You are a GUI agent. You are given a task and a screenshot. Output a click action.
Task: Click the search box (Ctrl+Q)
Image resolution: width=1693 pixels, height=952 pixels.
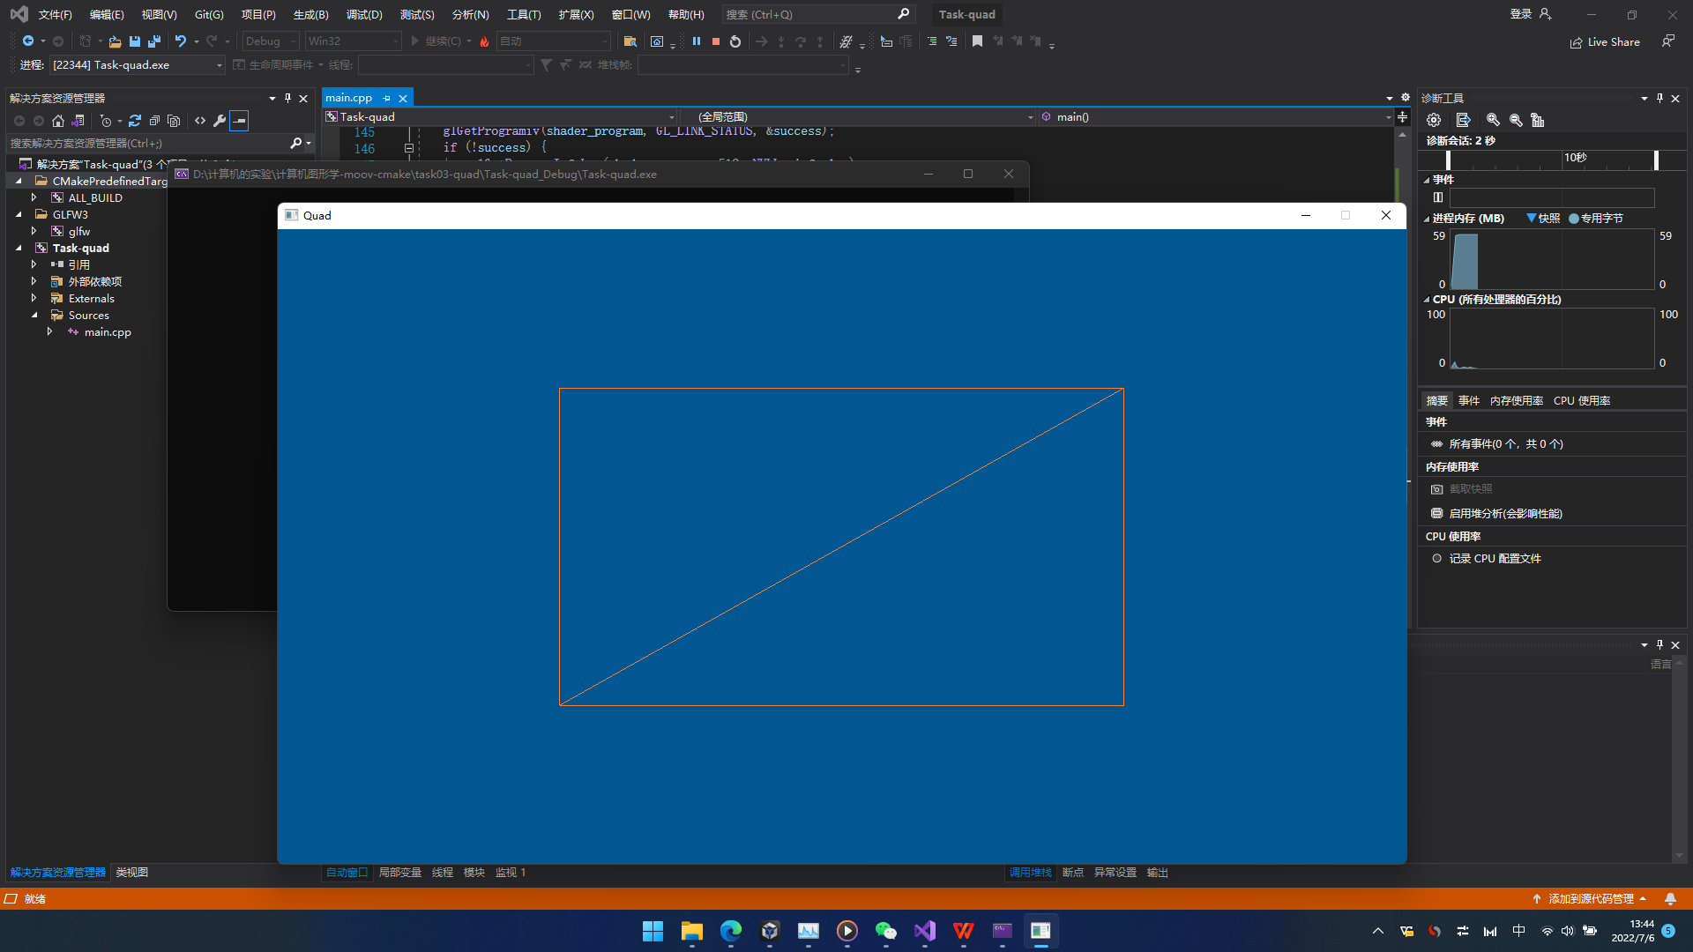[x=809, y=15]
